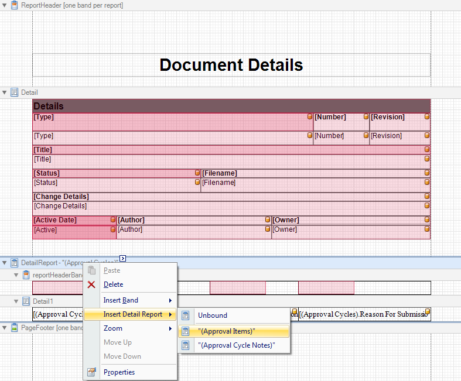Click the Detail1 band icon
Screen dimensions: 461x381
pyautogui.click(x=26, y=301)
